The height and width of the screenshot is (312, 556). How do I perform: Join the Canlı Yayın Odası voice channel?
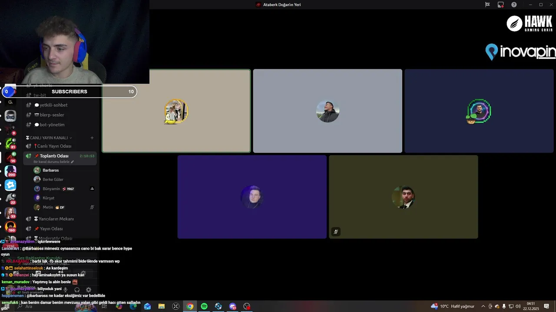(60, 146)
